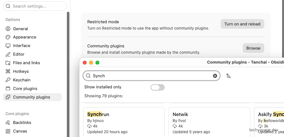Select Community plugins settings tab
Image resolution: width=284 pixels, height=137 pixels.
(32, 97)
